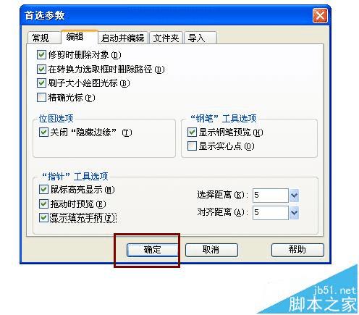The height and width of the screenshot is (315, 359).
Task: Confirm settings with 确定 button
Action: [x=153, y=250]
